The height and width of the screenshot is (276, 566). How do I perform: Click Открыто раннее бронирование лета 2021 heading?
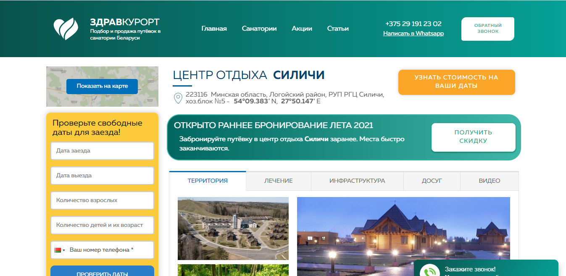[274, 125]
